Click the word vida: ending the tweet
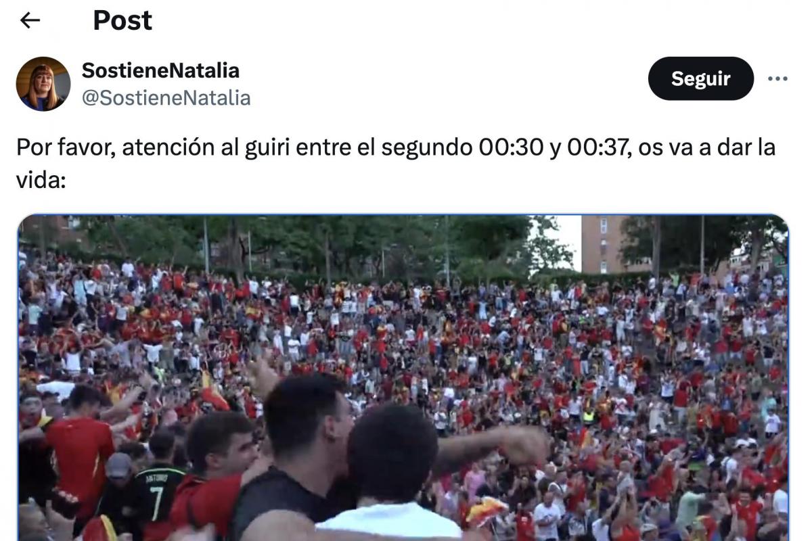 40,181
